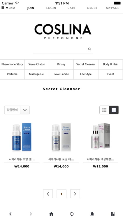Go to next page of products
The height and width of the screenshot is (220, 123).
pyautogui.click(x=75, y=194)
